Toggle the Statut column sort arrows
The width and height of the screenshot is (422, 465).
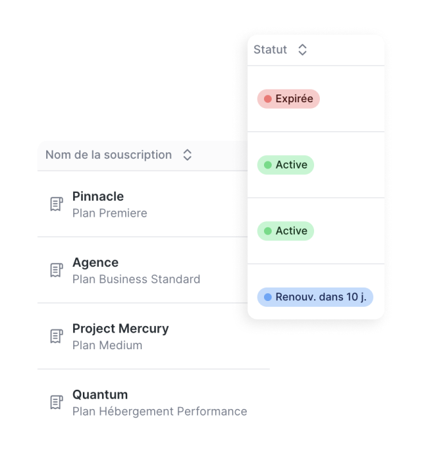tap(303, 50)
